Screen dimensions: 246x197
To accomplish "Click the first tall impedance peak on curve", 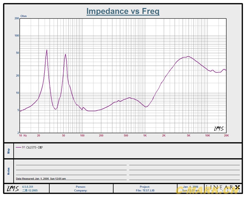I will (47, 50).
